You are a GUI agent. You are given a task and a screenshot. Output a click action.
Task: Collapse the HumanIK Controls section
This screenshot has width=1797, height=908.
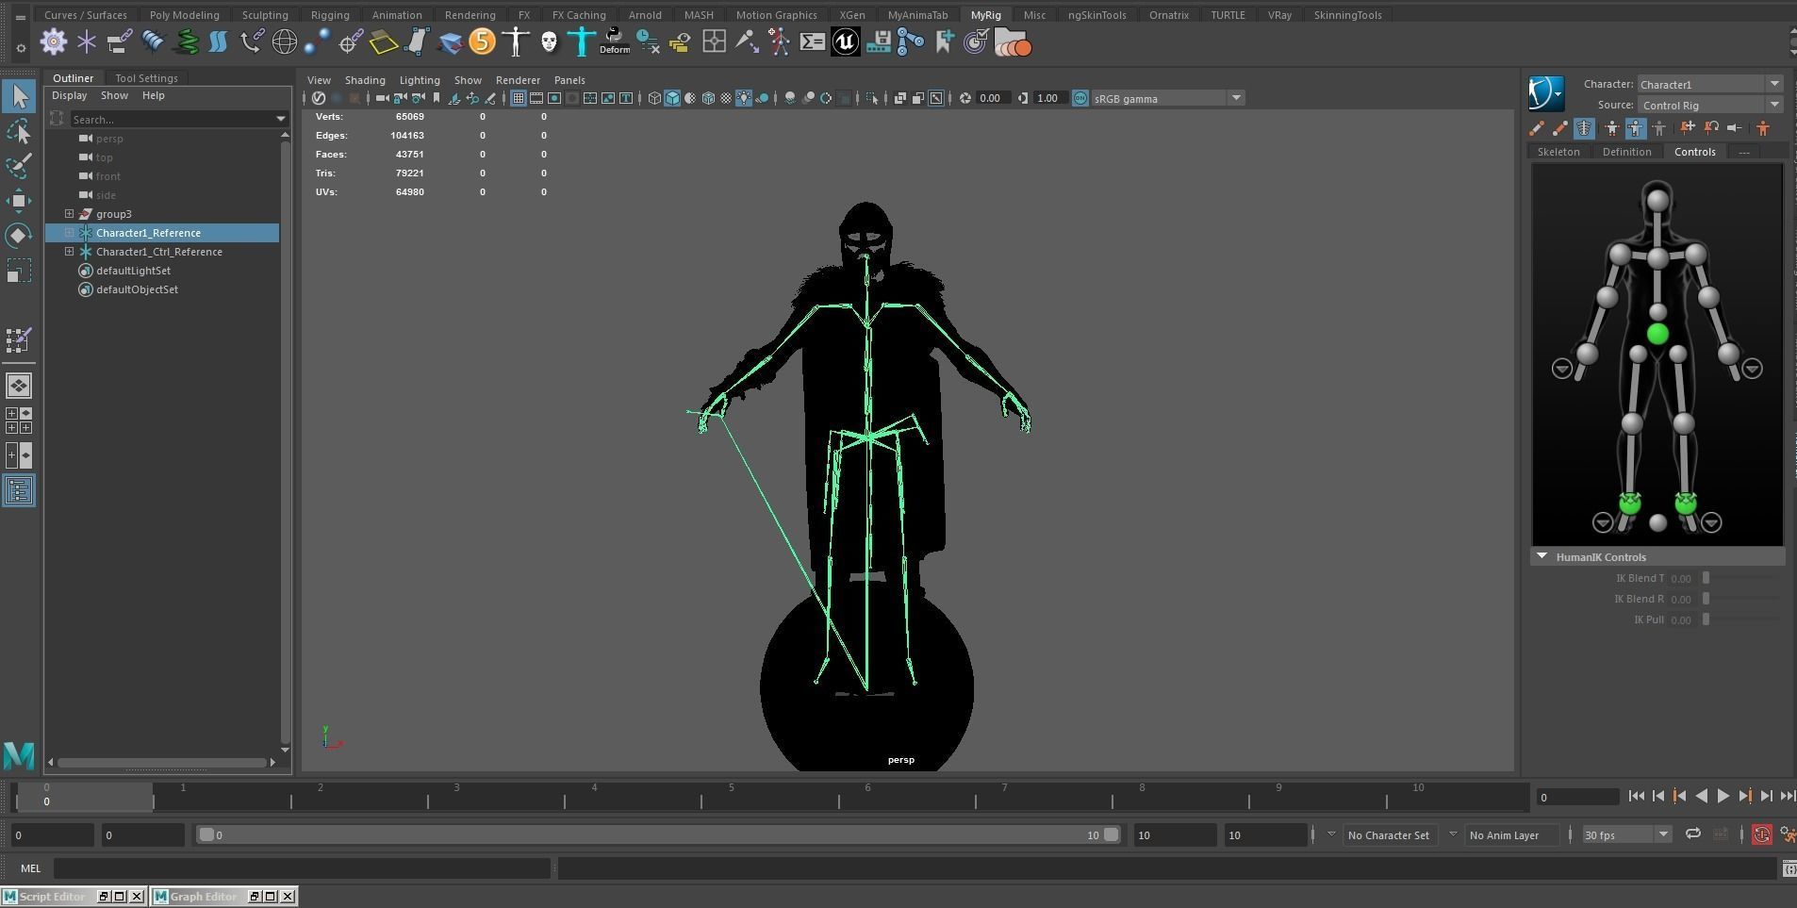1542,557
